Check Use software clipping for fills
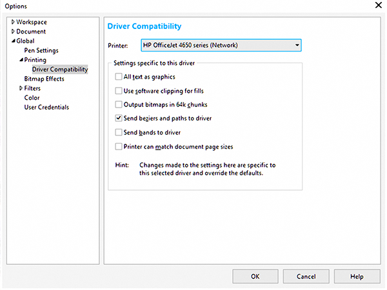Viewport: 387px width, 290px height. tap(119, 91)
